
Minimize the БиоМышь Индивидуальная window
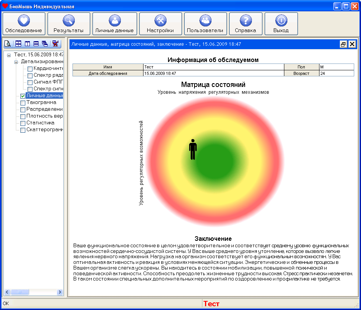point(337,6)
